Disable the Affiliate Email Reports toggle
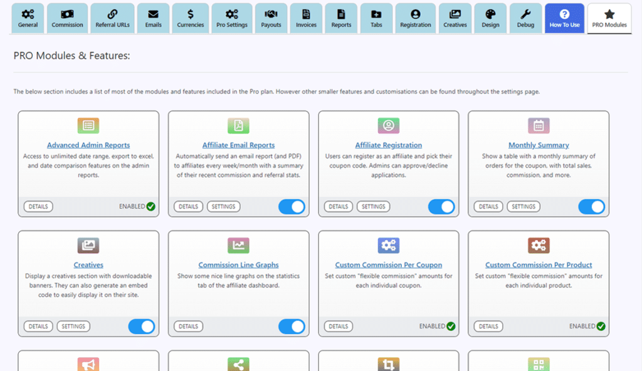Image resolution: width=642 pixels, height=371 pixels. (292, 207)
